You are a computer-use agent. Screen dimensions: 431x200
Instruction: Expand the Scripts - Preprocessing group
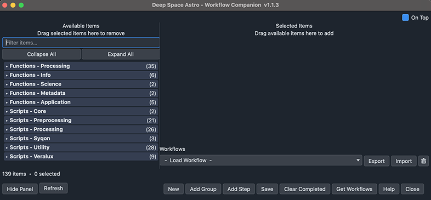(x=81, y=121)
